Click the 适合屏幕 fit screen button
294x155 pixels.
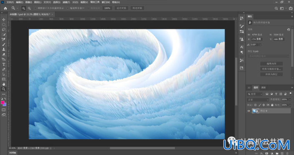pyautogui.click(x=121, y=8)
